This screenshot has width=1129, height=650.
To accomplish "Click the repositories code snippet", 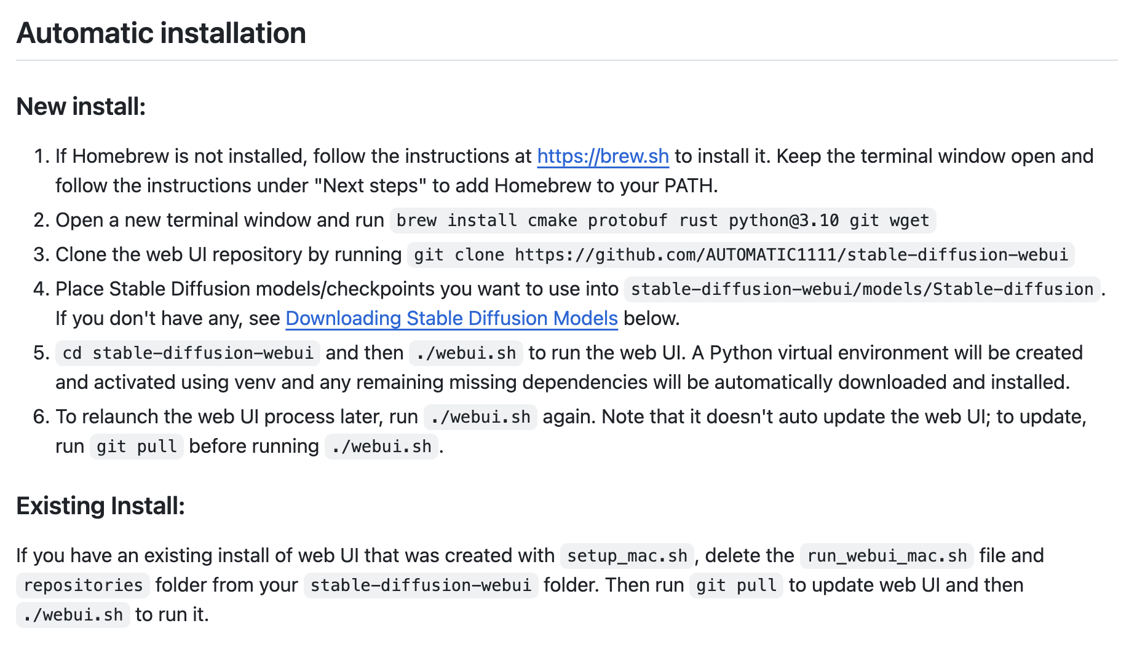I will tap(83, 585).
